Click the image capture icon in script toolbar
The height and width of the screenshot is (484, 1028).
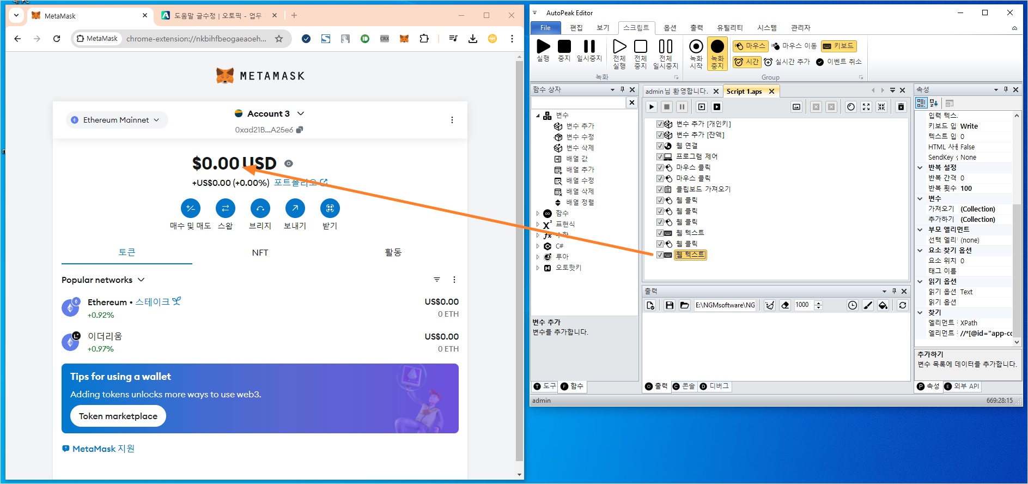796,107
